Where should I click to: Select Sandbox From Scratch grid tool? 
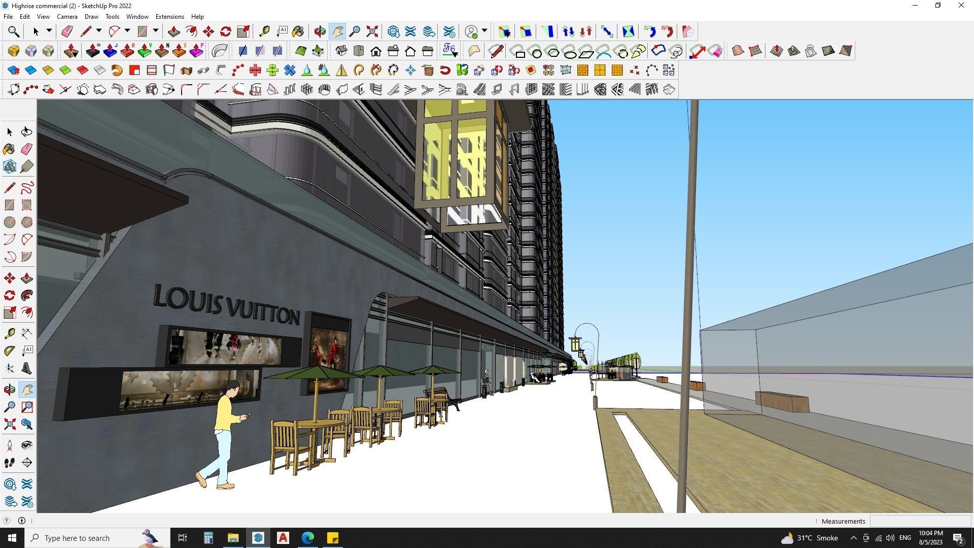point(755,51)
